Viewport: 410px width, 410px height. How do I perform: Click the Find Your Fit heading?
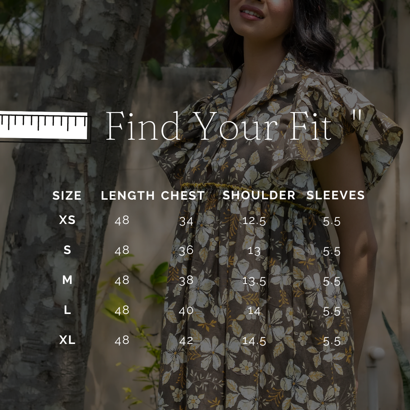pos(219,126)
